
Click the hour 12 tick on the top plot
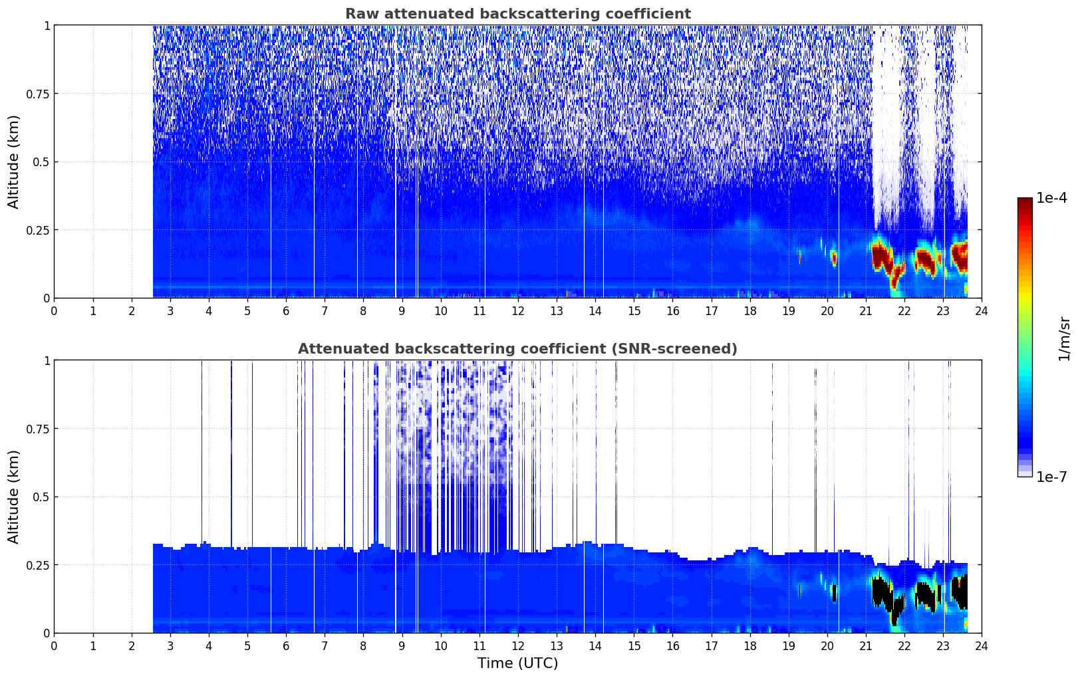518,310
